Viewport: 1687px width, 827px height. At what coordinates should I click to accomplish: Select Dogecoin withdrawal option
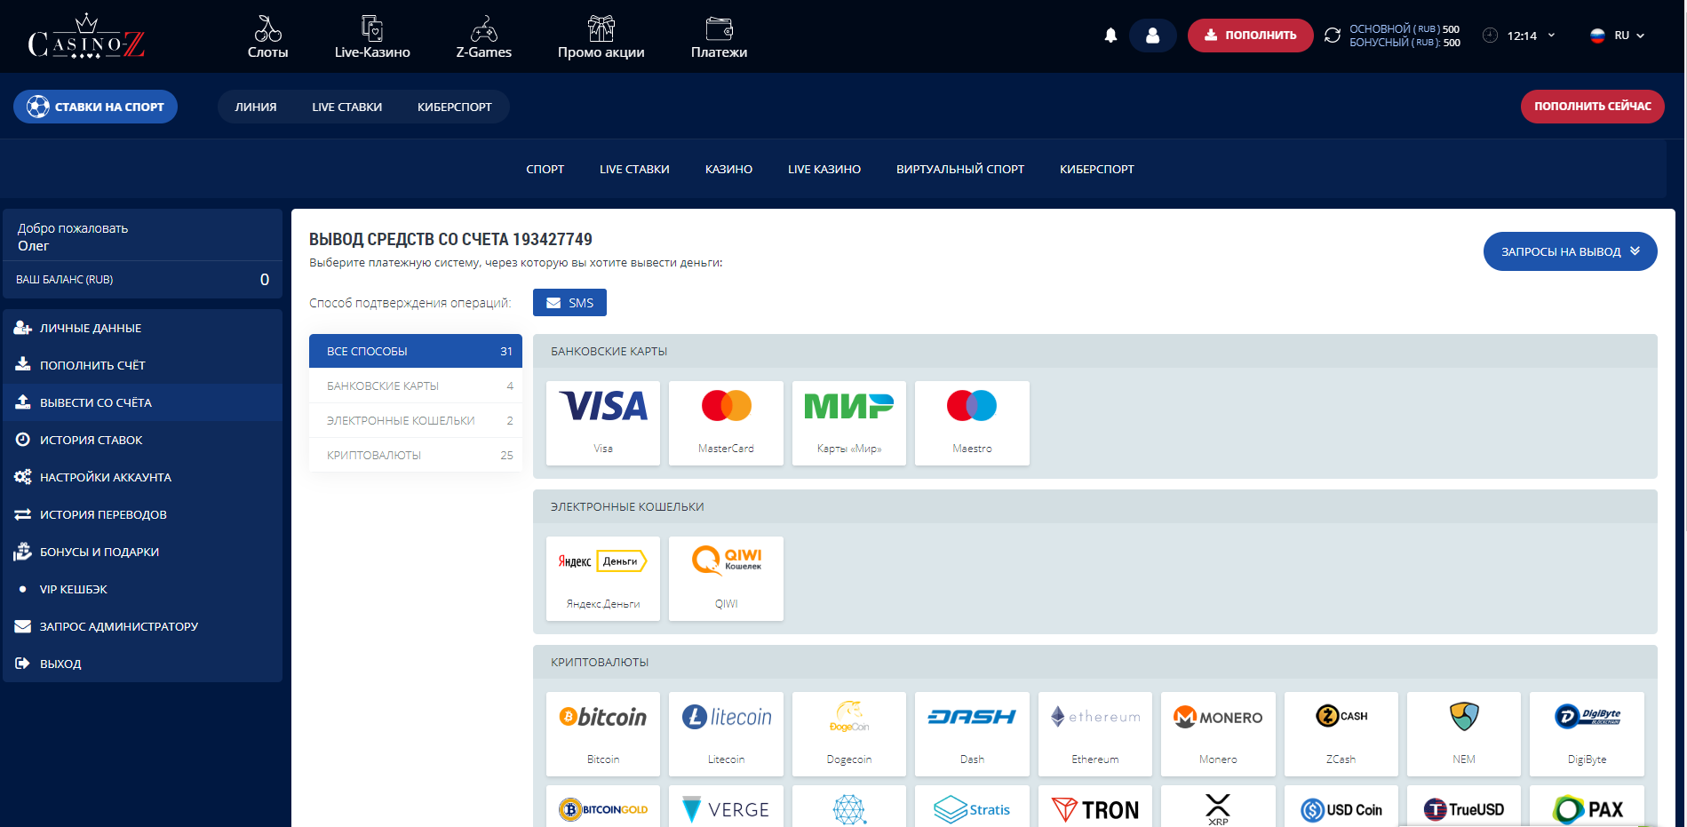point(849,734)
